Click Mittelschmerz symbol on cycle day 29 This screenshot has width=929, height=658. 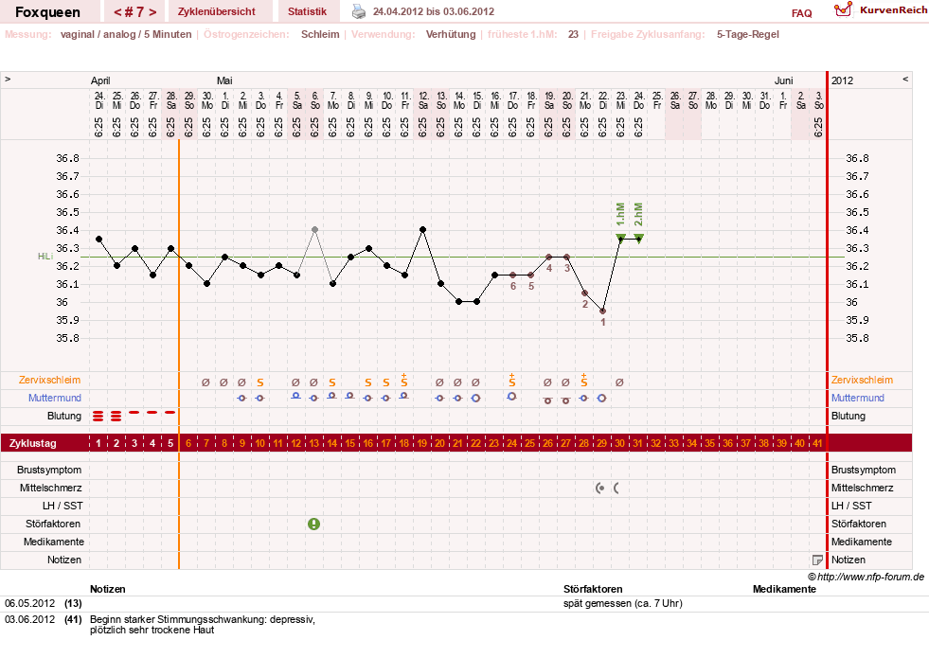point(600,488)
